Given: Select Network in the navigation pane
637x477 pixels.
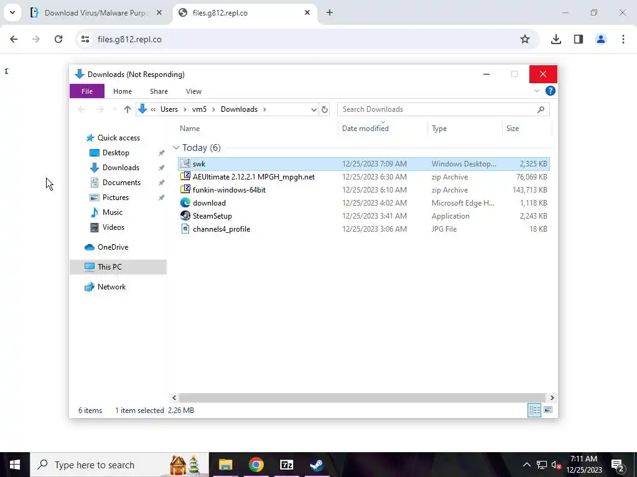Looking at the screenshot, I should [x=112, y=287].
